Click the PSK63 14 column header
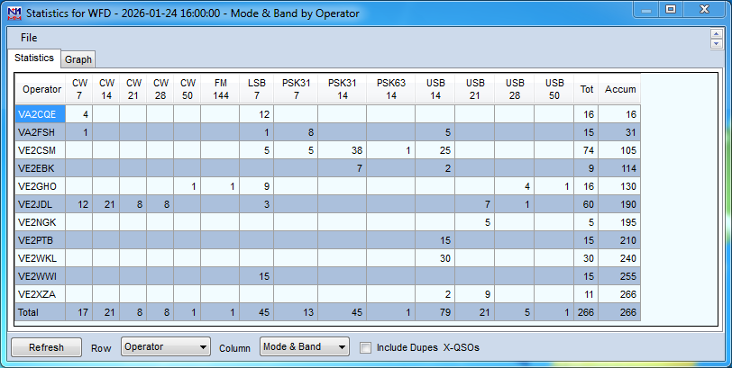Viewport: 732px width, 368px height. (x=390, y=89)
